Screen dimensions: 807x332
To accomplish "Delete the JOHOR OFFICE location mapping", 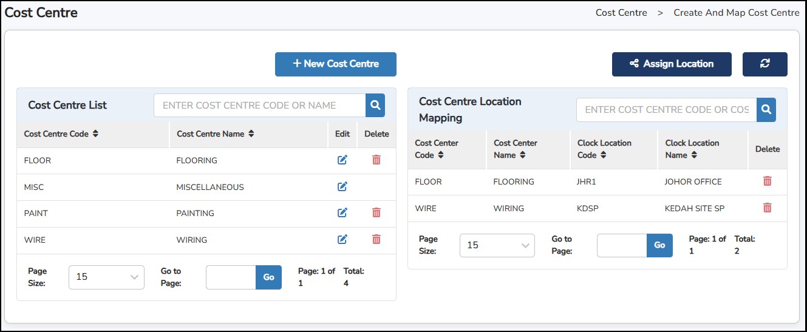I will (768, 181).
